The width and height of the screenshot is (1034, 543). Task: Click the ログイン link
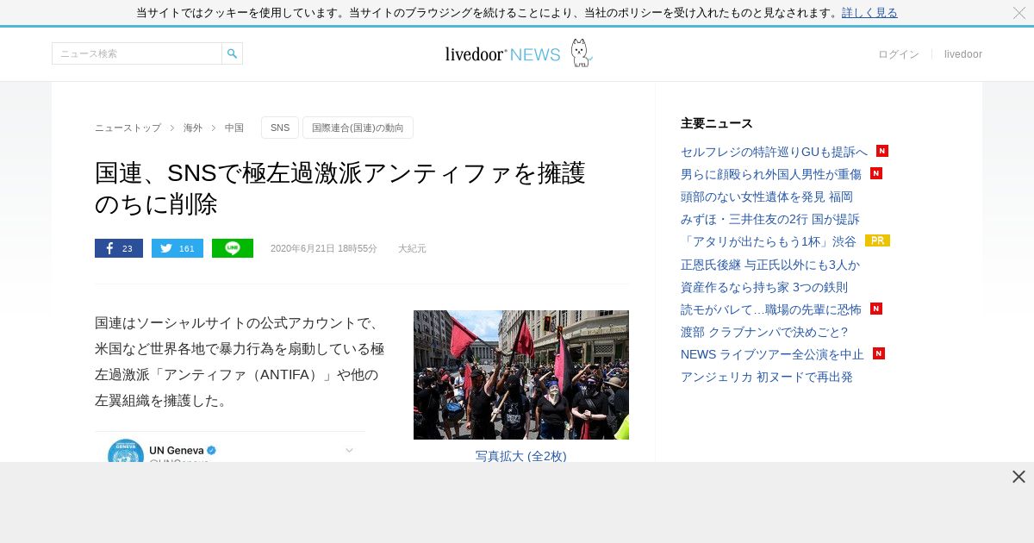(899, 54)
